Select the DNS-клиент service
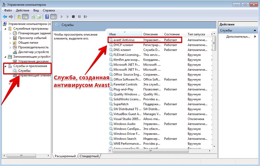 (x=160, y=50)
